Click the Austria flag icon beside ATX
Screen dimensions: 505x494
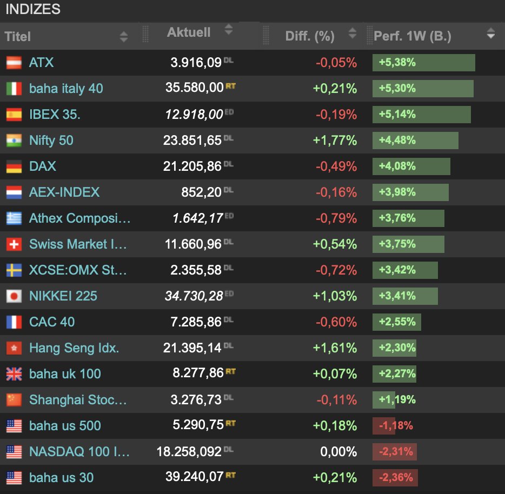[14, 63]
